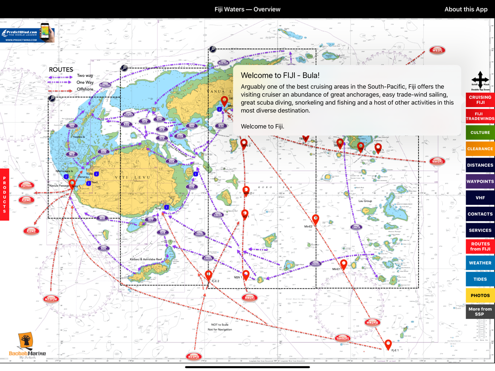
Task: Select the Fj2Van route badge
Action: 25,185
